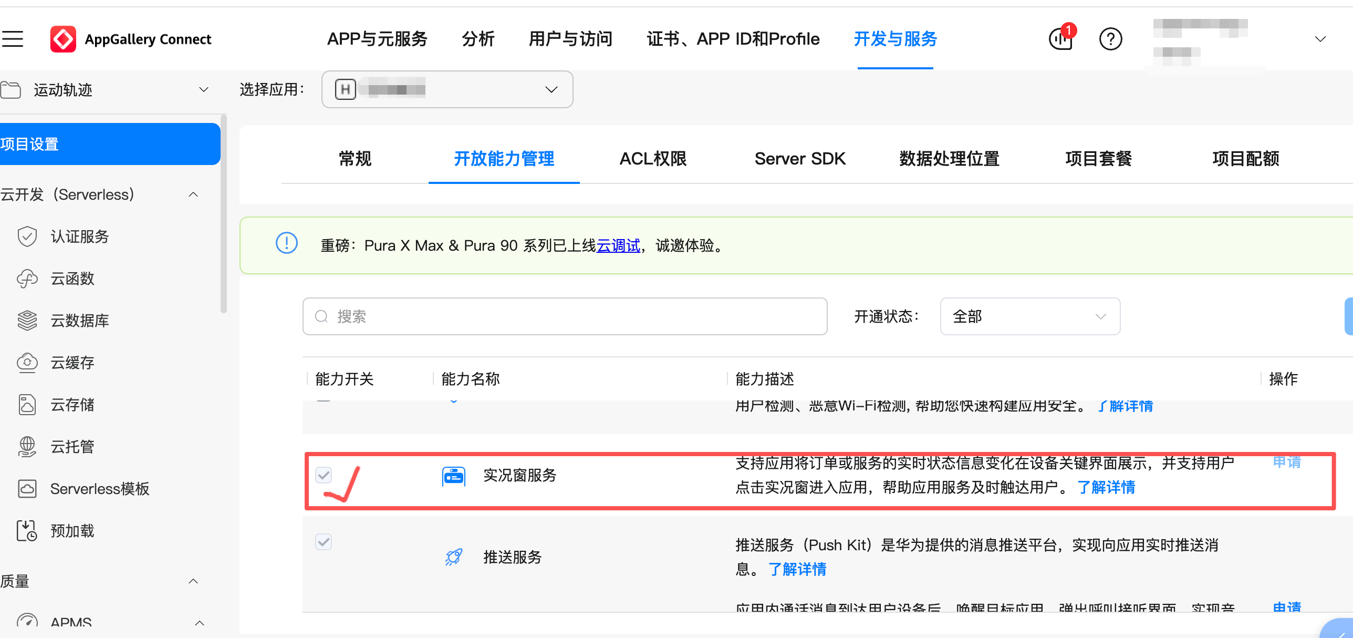Screen dimensions: 1353x638
Task: Click the H app icon in selector
Action: pyautogui.click(x=345, y=89)
